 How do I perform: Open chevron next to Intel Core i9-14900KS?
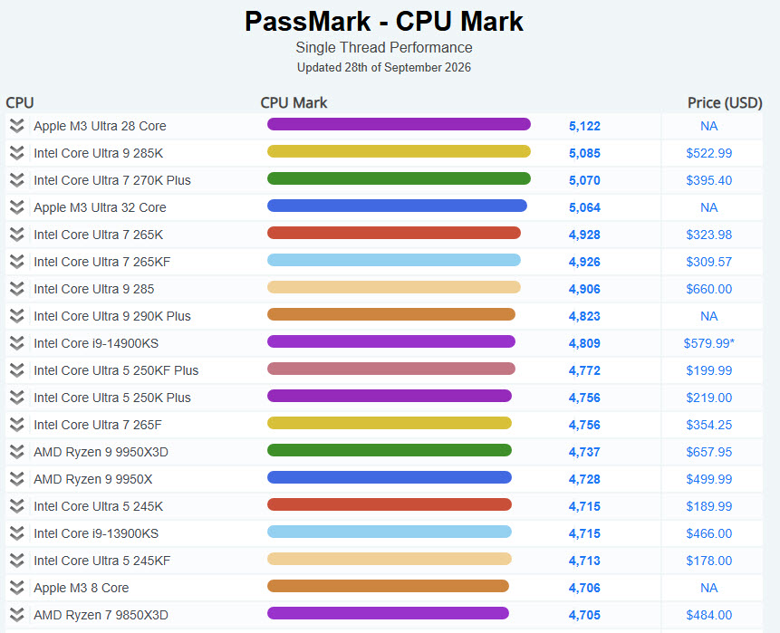(x=17, y=343)
